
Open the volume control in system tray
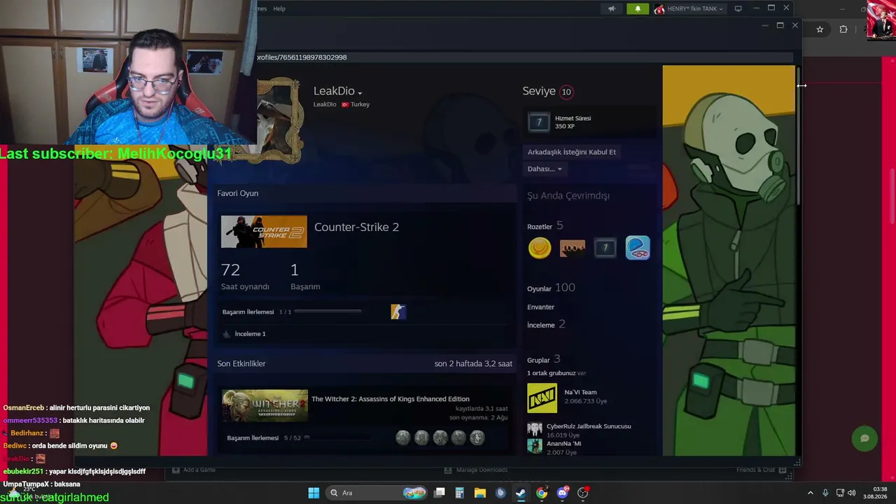(x=852, y=493)
